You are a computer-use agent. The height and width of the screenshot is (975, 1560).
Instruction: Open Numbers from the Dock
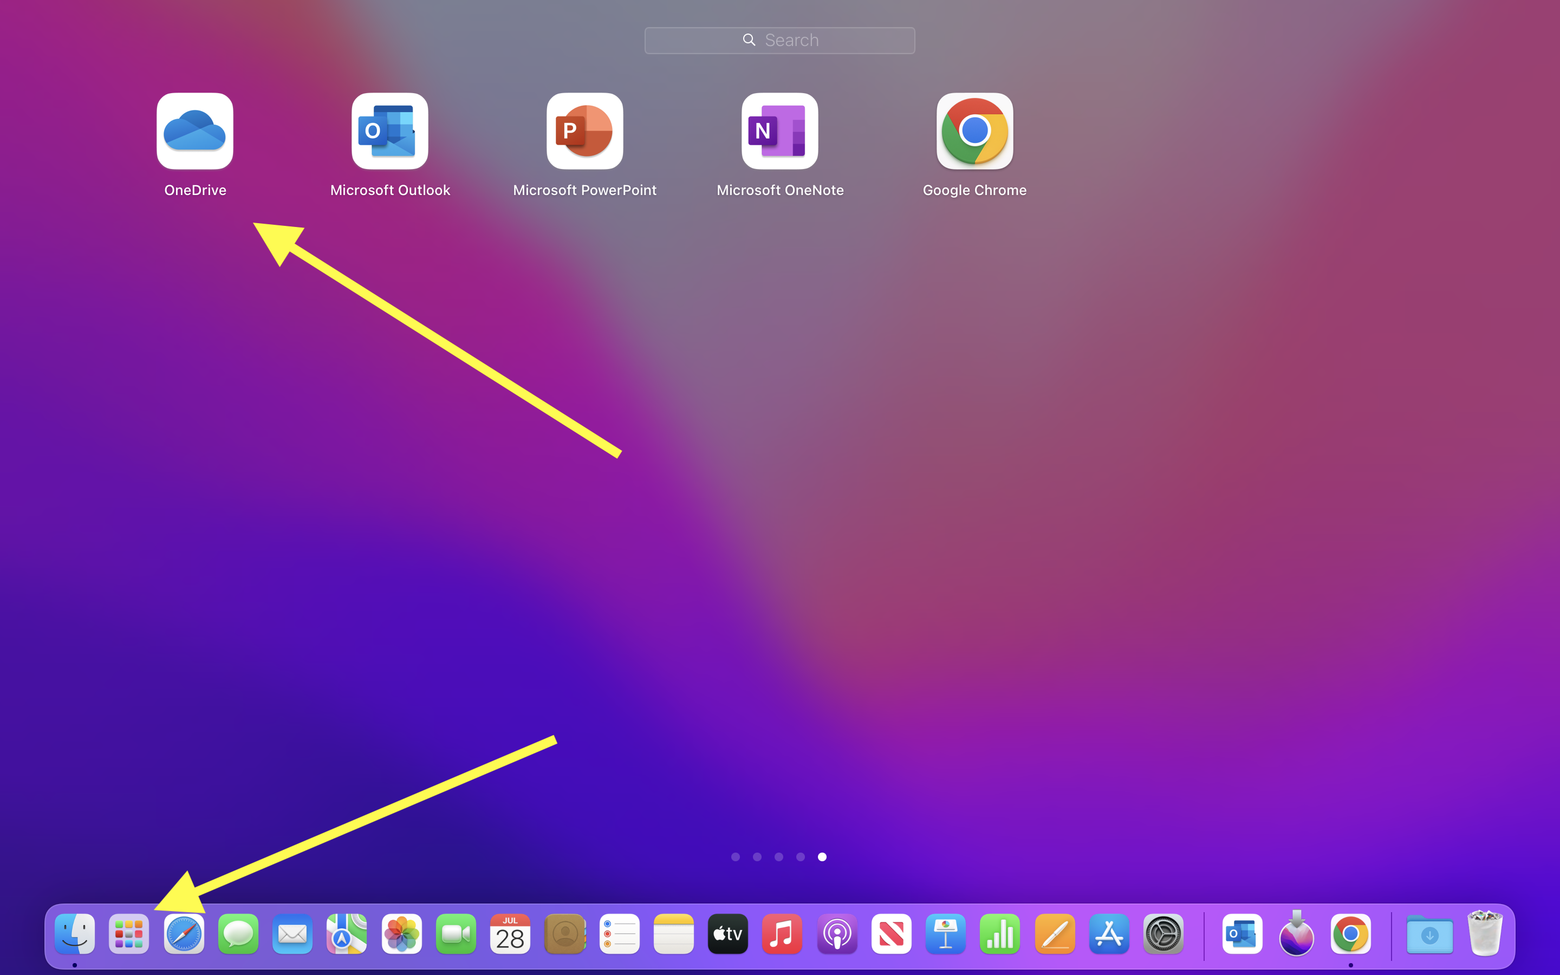click(x=1000, y=934)
